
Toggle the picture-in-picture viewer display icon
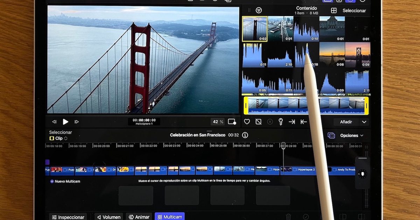(x=232, y=122)
